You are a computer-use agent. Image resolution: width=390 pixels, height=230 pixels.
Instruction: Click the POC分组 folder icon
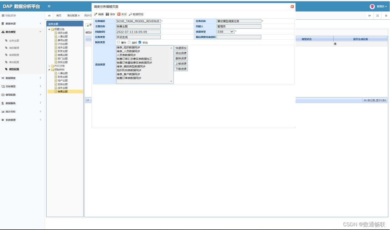[x=52, y=66]
